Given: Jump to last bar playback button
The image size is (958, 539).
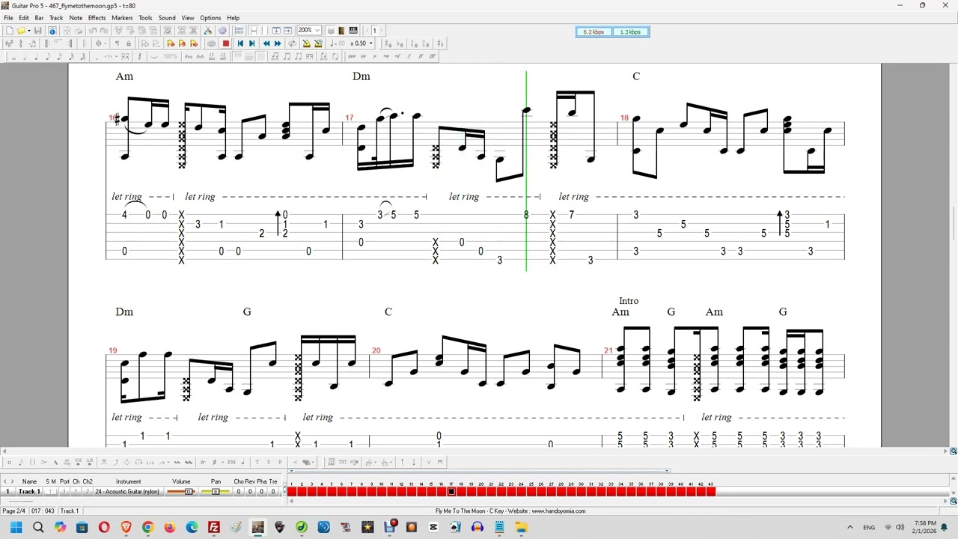Looking at the screenshot, I should 252,43.
